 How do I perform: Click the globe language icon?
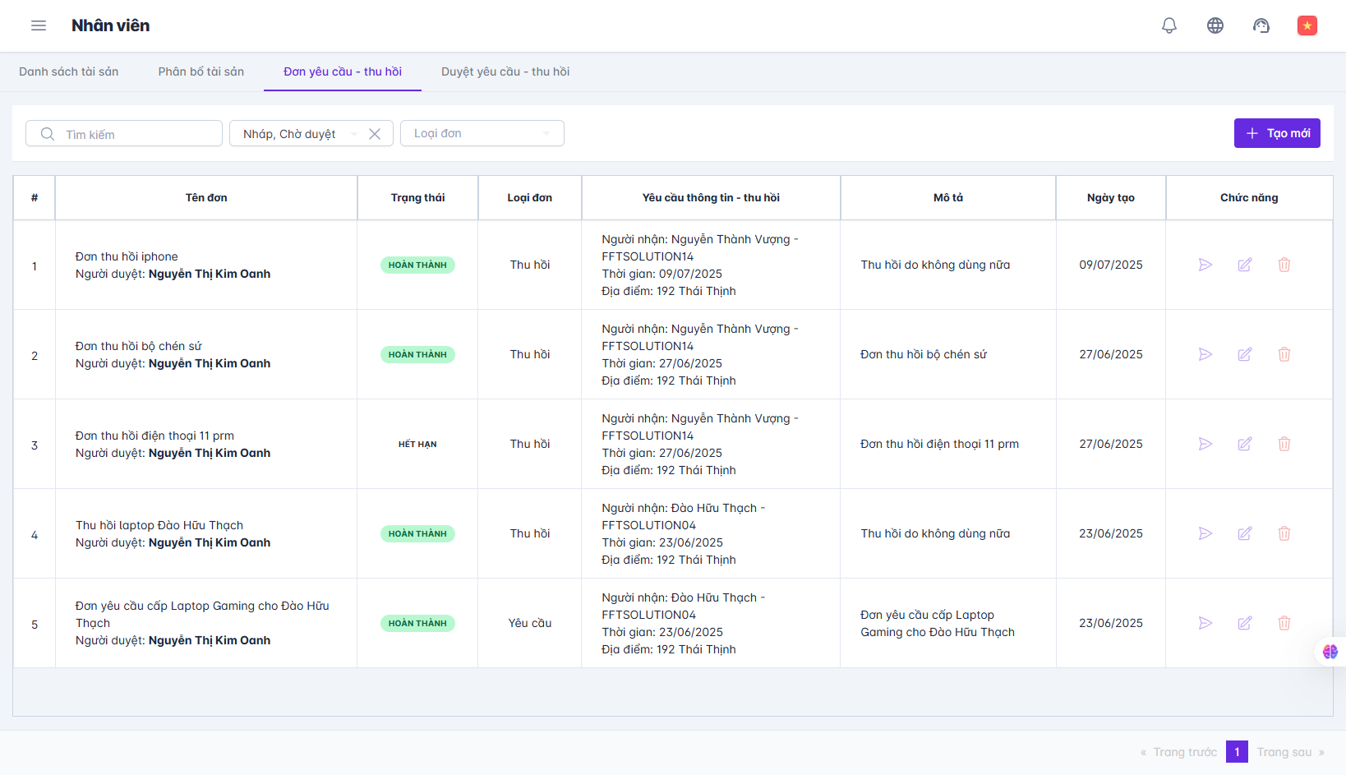click(1215, 25)
